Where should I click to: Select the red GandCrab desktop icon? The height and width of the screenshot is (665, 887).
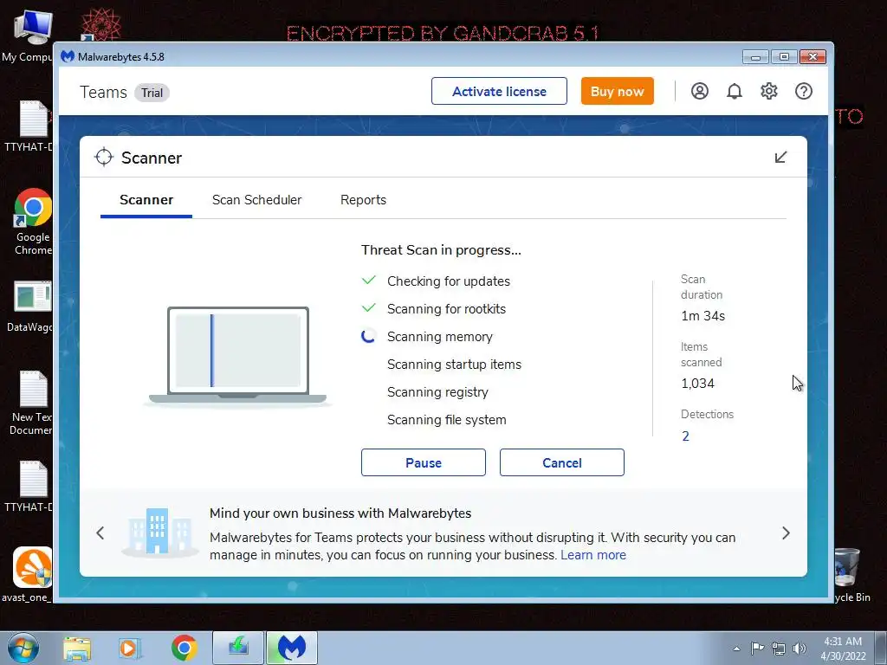click(100, 24)
